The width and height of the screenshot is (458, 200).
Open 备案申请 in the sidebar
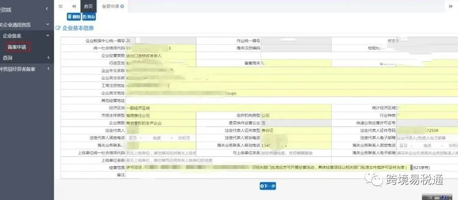(x=17, y=47)
